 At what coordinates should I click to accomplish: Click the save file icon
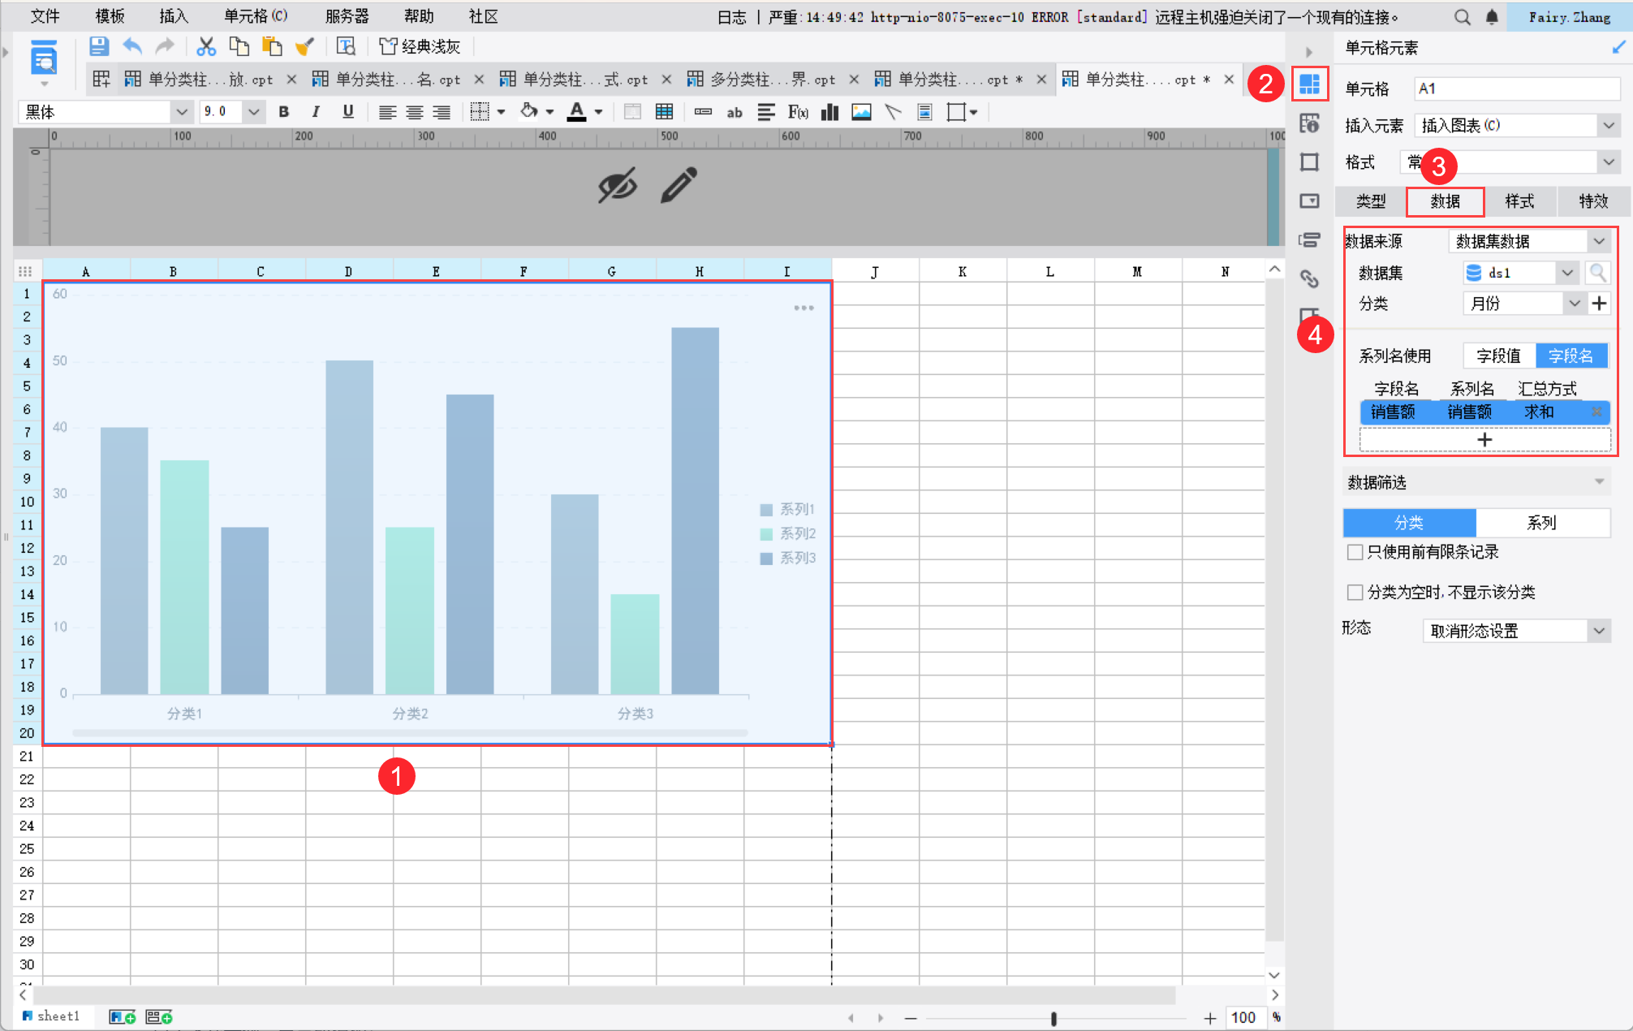coord(99,46)
